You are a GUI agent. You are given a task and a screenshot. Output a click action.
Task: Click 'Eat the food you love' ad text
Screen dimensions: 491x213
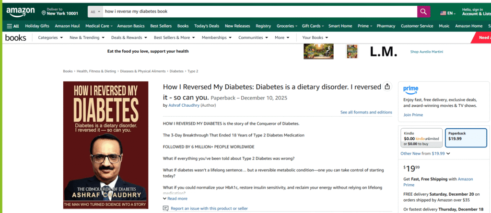(148, 51)
